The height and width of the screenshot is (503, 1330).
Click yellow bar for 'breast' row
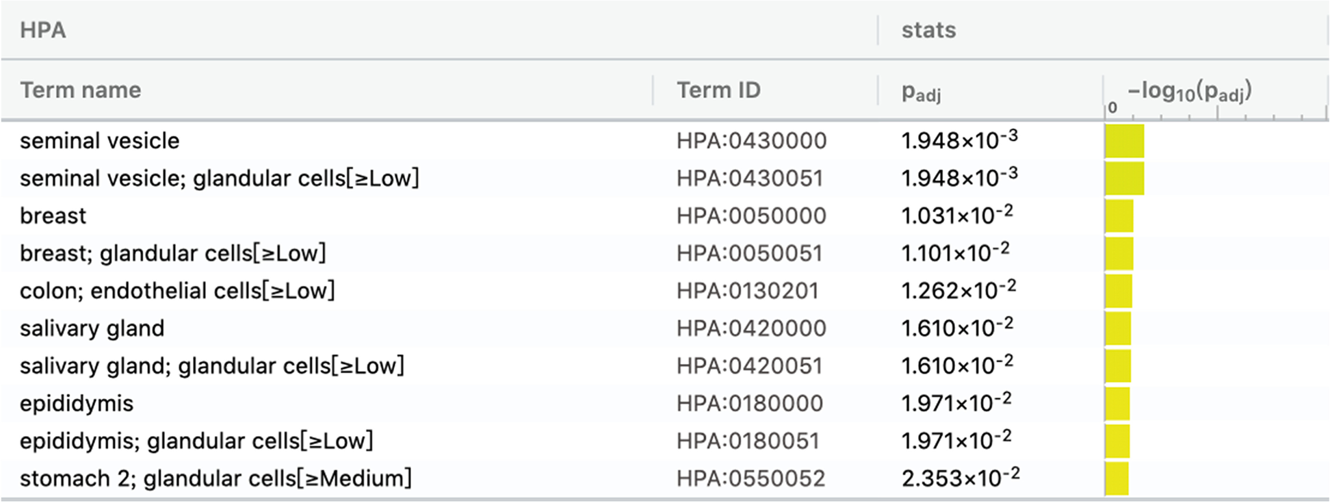click(1119, 216)
